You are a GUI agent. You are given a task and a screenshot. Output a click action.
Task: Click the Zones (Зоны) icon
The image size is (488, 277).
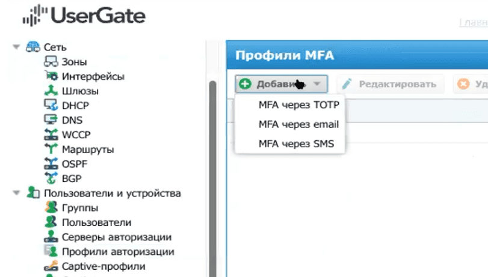pos(51,62)
